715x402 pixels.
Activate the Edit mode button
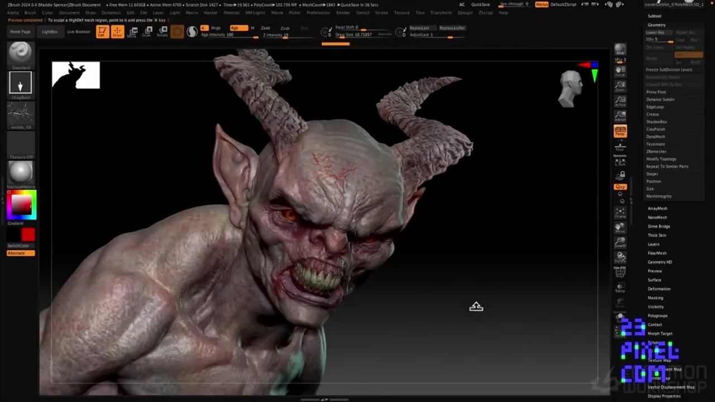pos(102,32)
